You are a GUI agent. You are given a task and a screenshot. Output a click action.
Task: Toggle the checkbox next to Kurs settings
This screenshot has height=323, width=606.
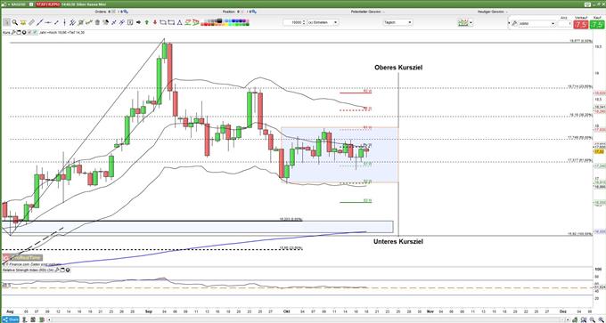pos(35,32)
